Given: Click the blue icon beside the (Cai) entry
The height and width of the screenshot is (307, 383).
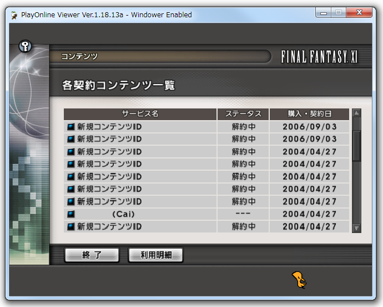Looking at the screenshot, I should tap(70, 214).
